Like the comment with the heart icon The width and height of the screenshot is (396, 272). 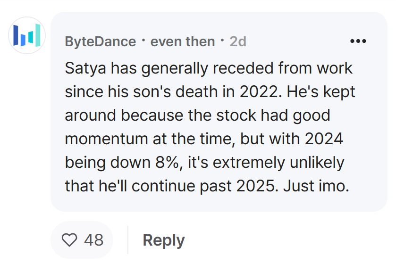[x=69, y=239]
